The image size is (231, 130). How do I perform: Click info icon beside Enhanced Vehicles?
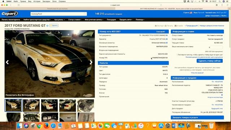(167, 43)
